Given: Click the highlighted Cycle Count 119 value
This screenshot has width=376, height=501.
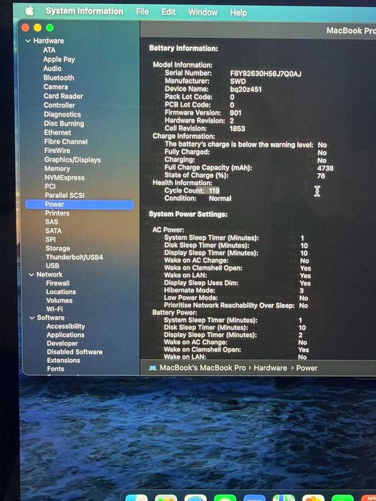Looking at the screenshot, I should pos(214,191).
